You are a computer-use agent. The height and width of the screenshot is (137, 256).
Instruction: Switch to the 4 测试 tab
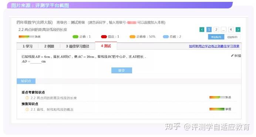click(106, 46)
